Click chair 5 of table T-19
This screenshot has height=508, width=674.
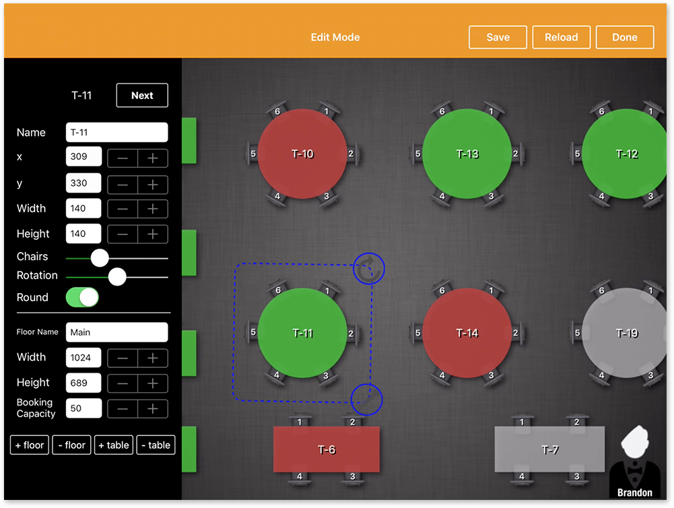(577, 333)
